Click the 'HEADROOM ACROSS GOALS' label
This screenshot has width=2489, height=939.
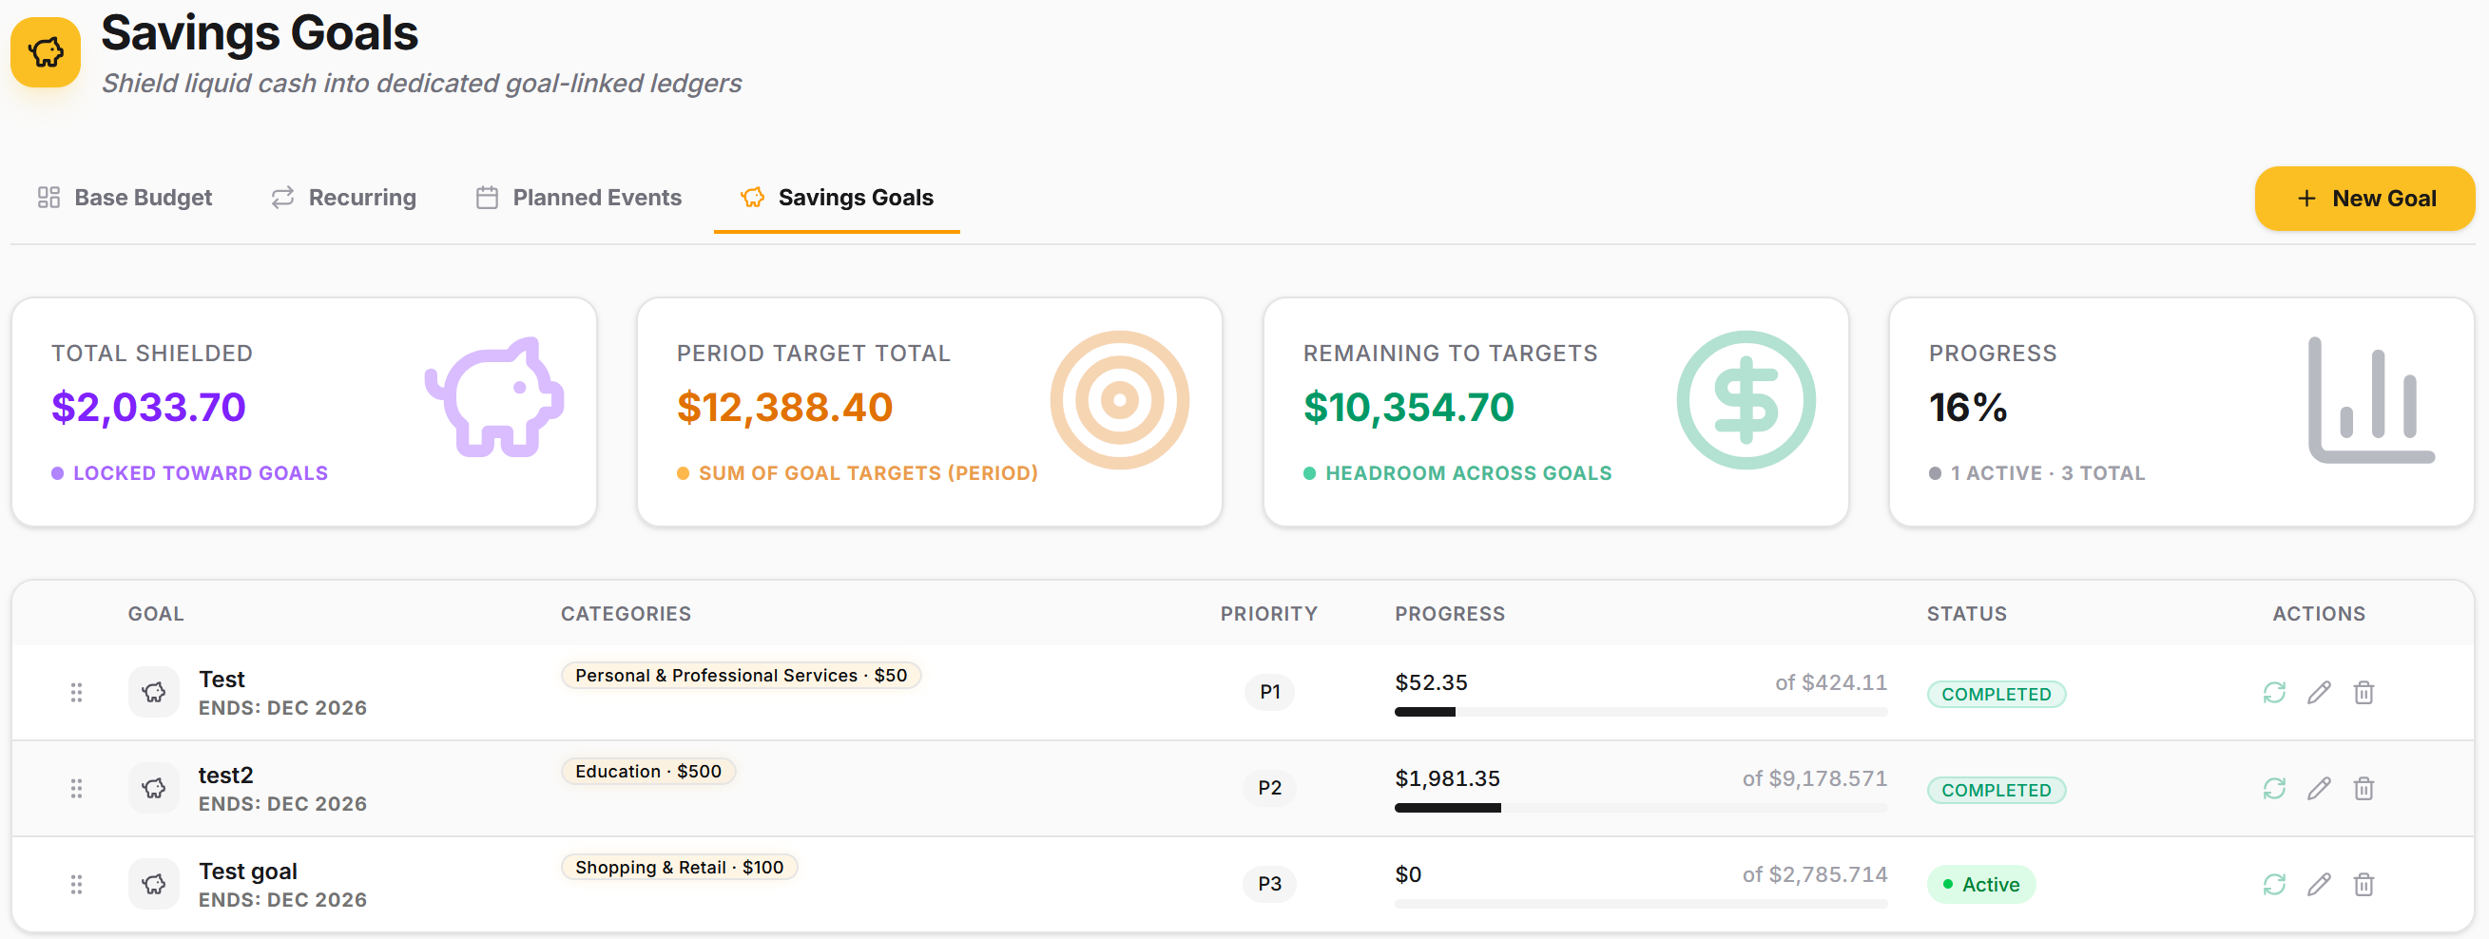(x=1468, y=472)
